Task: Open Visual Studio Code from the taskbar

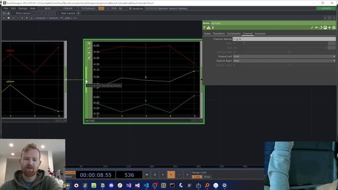Action: click(x=146, y=185)
